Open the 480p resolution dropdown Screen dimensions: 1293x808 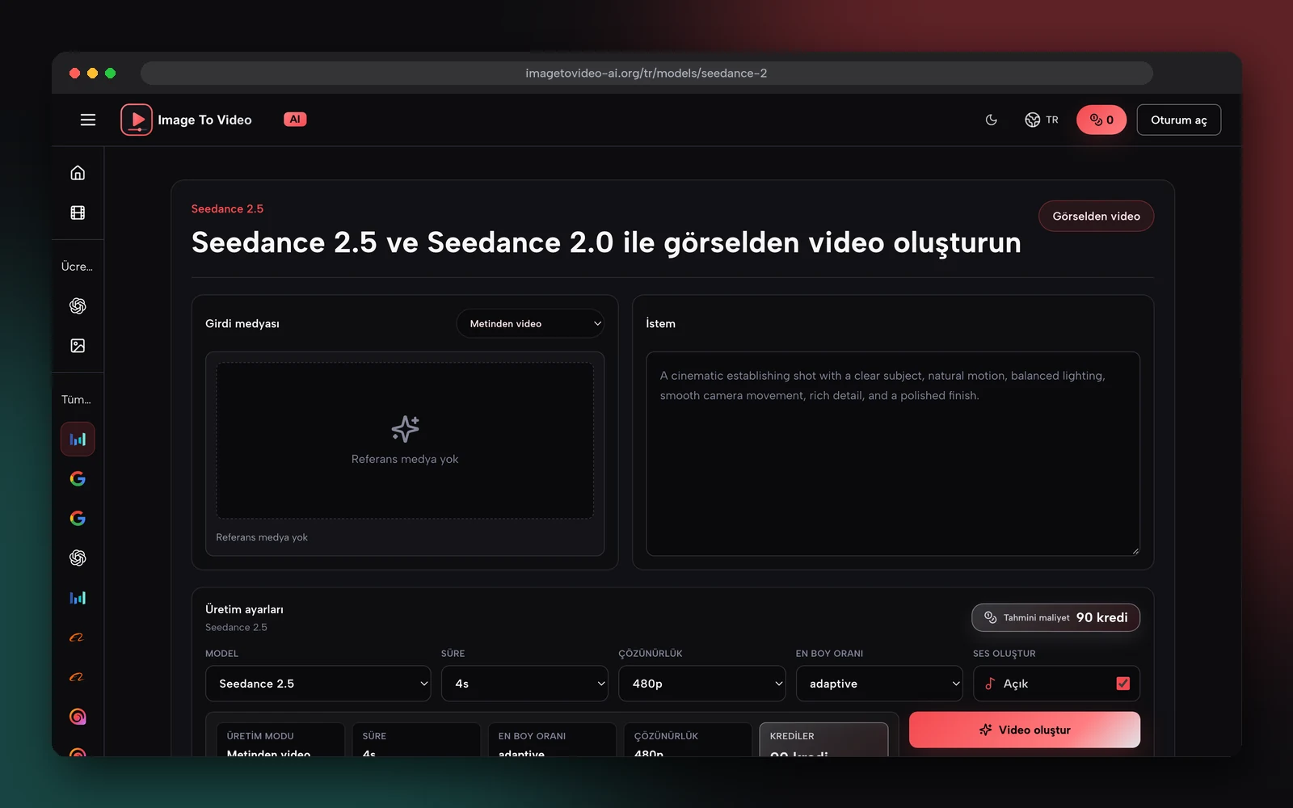[x=702, y=684]
